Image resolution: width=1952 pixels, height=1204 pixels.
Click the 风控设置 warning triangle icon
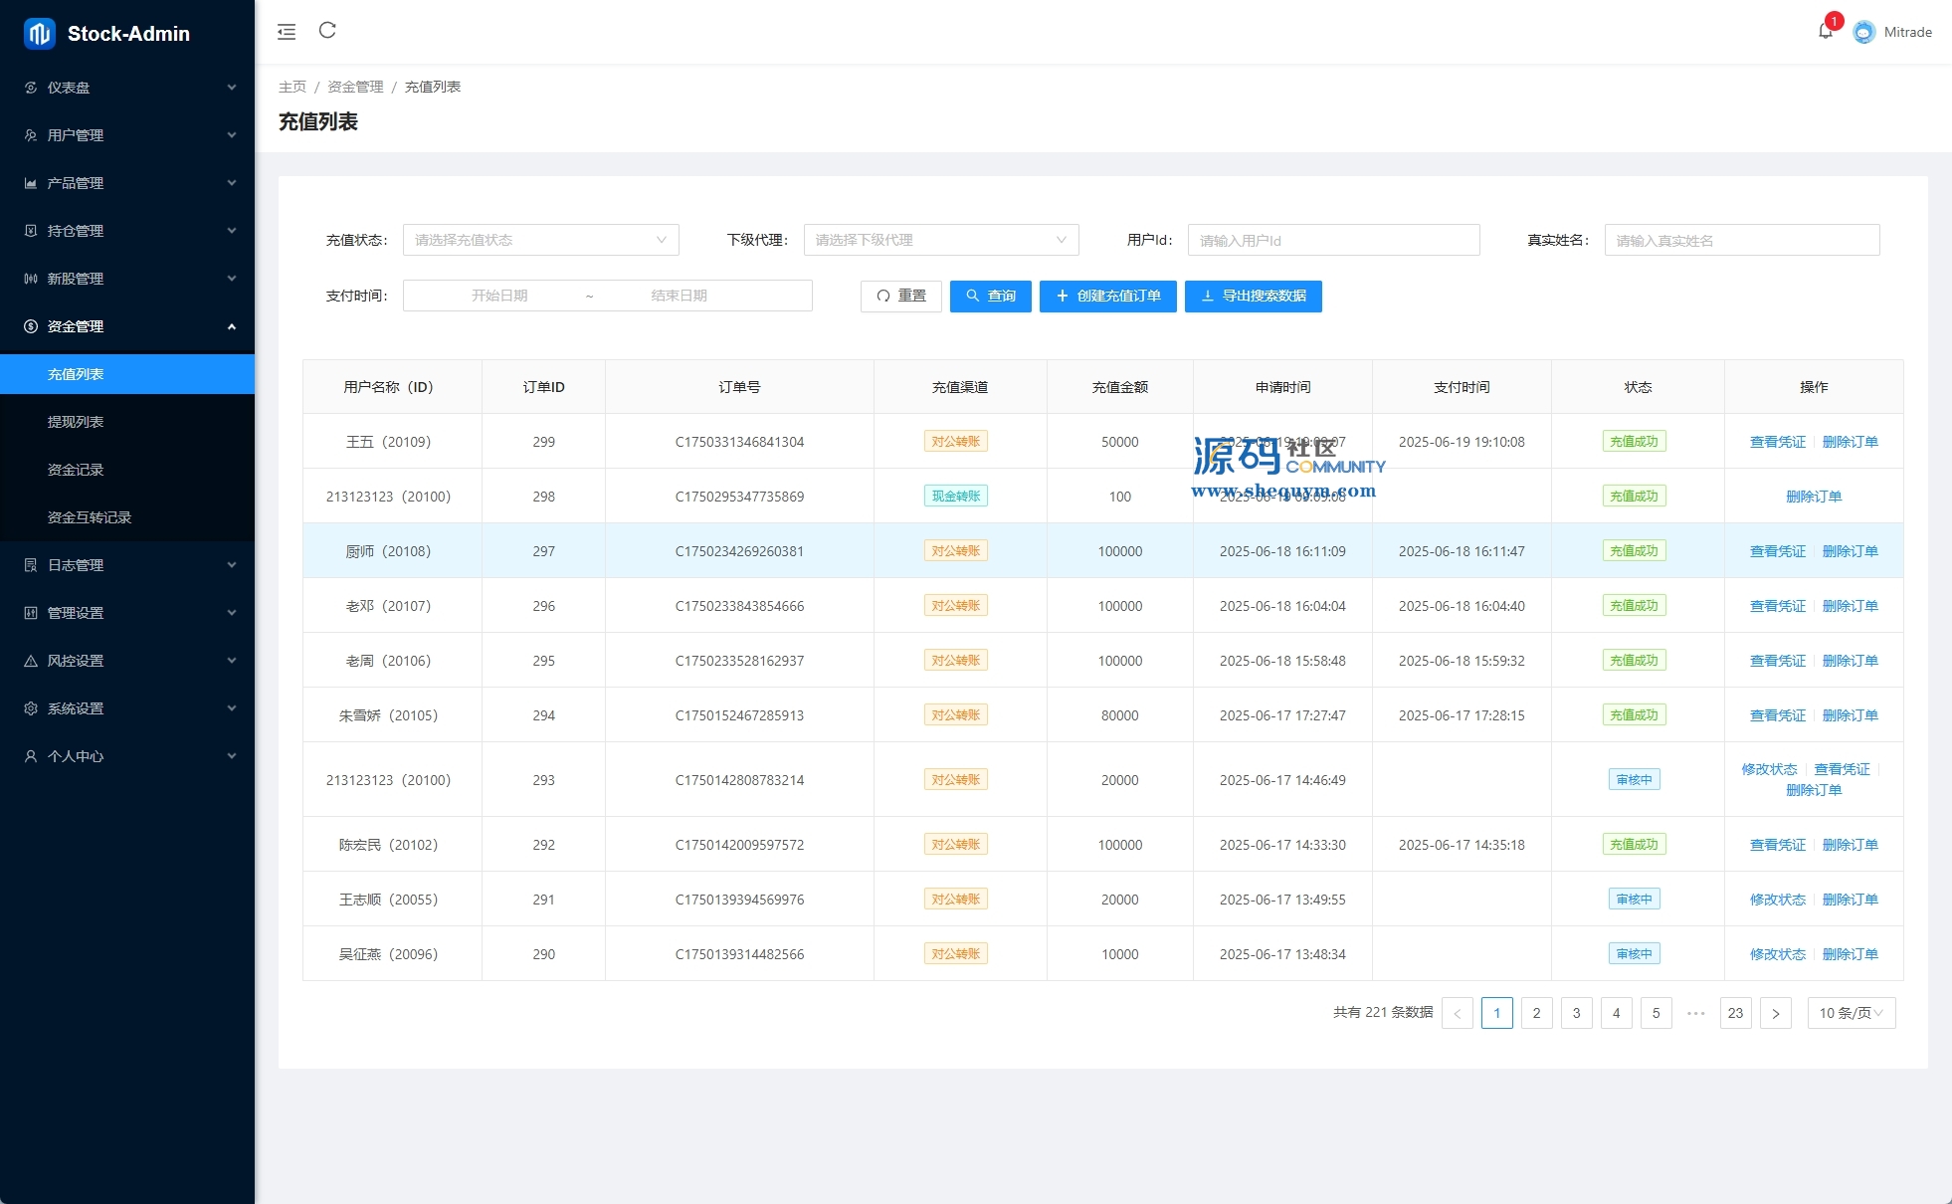(31, 661)
